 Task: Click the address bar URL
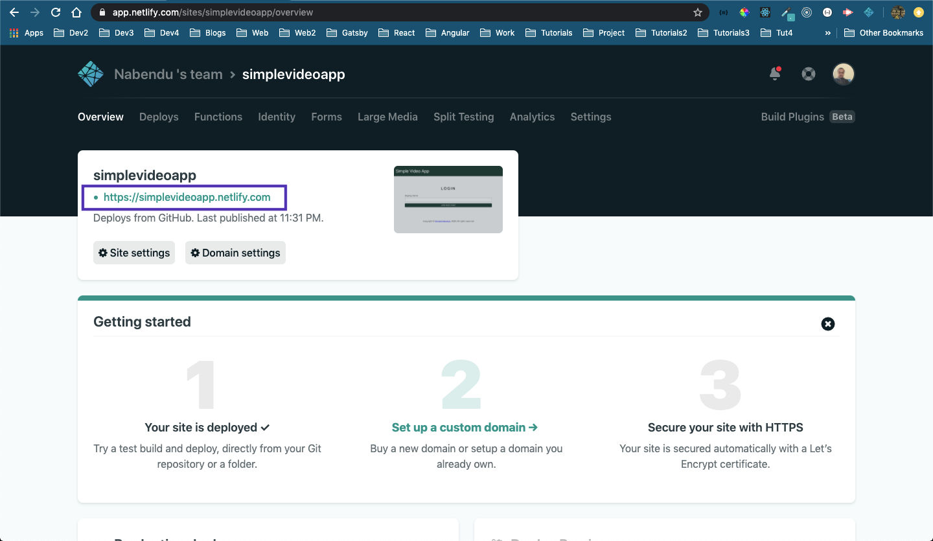coord(213,12)
